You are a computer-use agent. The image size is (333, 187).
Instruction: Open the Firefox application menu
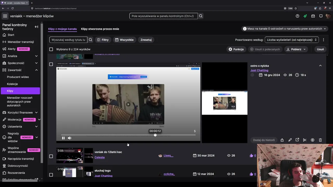coord(330,8)
